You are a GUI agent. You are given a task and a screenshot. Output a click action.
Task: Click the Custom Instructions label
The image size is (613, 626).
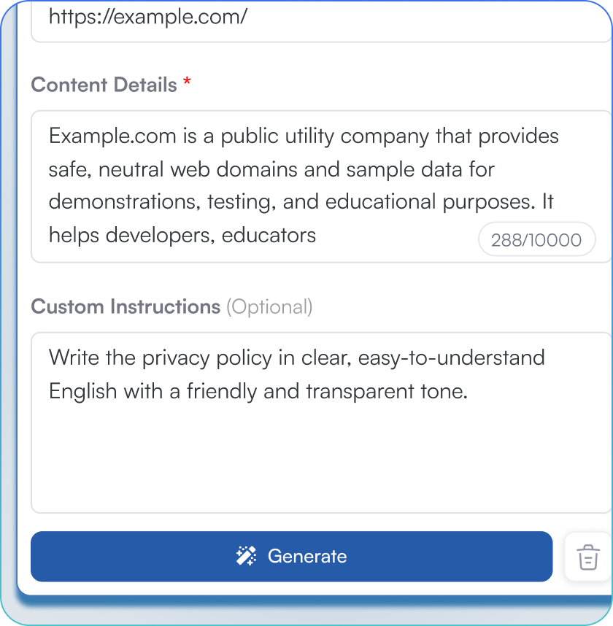(125, 306)
